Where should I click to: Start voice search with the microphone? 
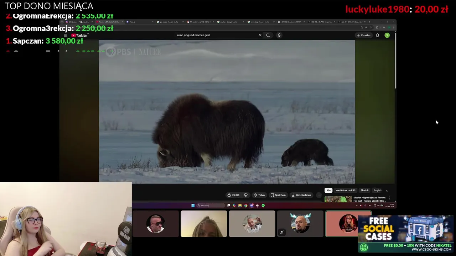pyautogui.click(x=279, y=35)
